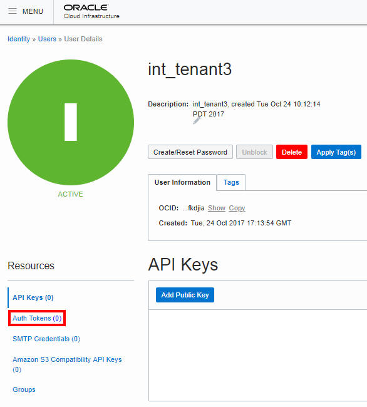Go to Identity breadcrumb link

point(19,39)
